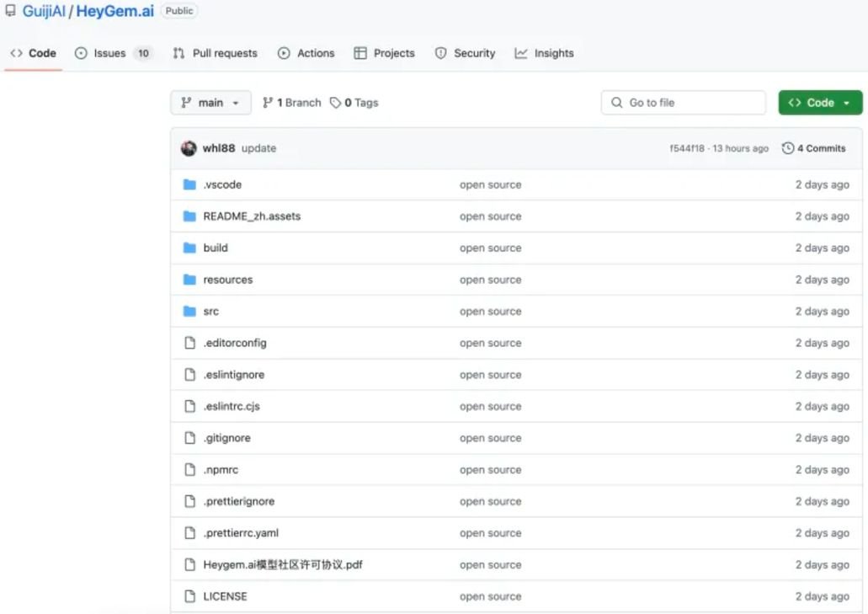Open the main branch dropdown
Viewport: 868px width, 614px height.
click(x=210, y=103)
